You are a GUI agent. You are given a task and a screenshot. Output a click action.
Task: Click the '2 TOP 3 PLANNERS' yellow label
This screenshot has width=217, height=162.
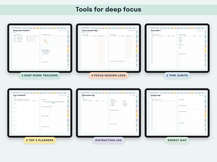(x=40, y=140)
